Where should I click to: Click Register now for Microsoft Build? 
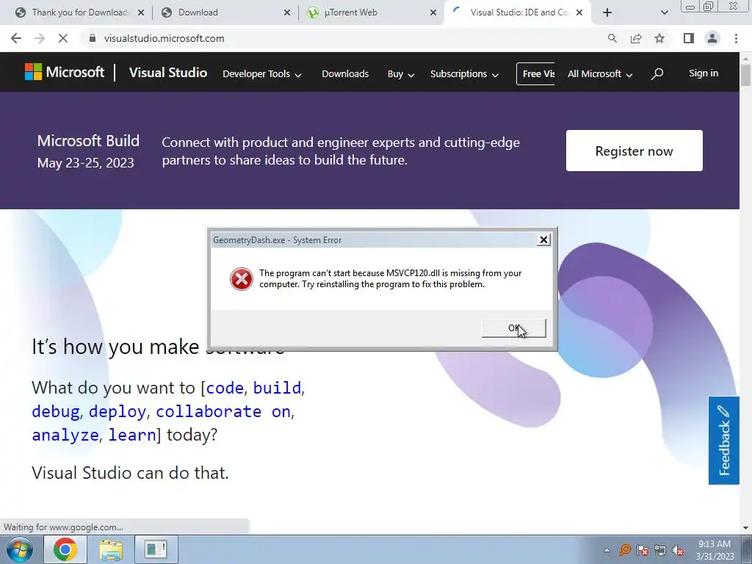(634, 151)
